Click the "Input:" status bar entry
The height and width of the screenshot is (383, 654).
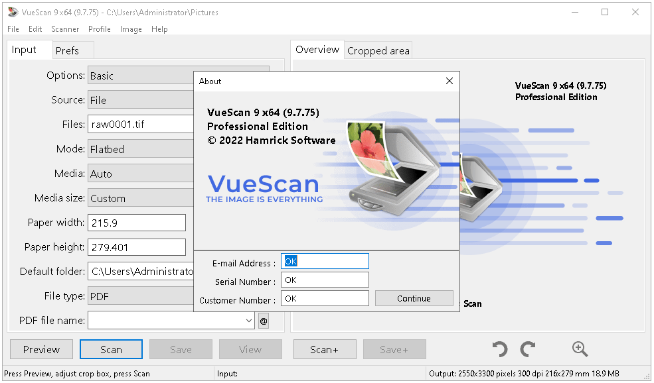coord(227,374)
